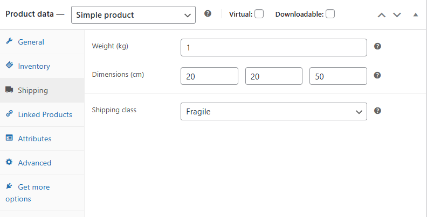Move Product data panel down with arrow
Screen dimensions: 427x217
(397, 15)
